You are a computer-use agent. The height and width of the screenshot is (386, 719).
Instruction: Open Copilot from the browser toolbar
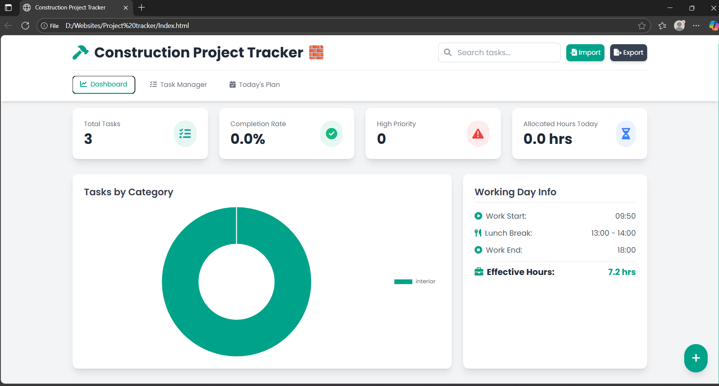click(713, 26)
